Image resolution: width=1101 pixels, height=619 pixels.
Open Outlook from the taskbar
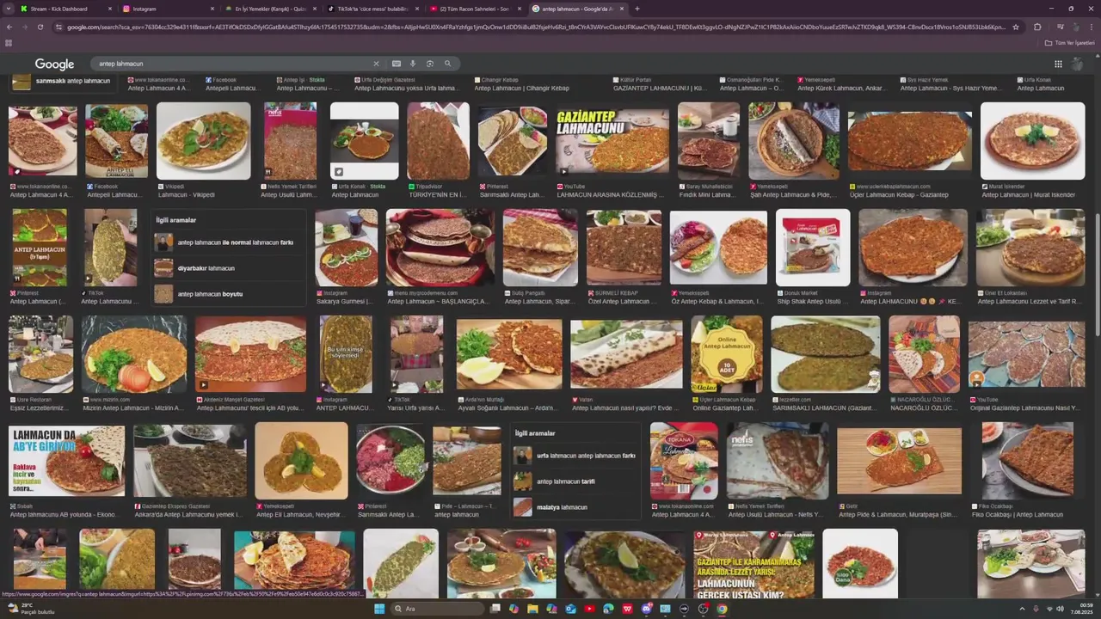click(570, 609)
